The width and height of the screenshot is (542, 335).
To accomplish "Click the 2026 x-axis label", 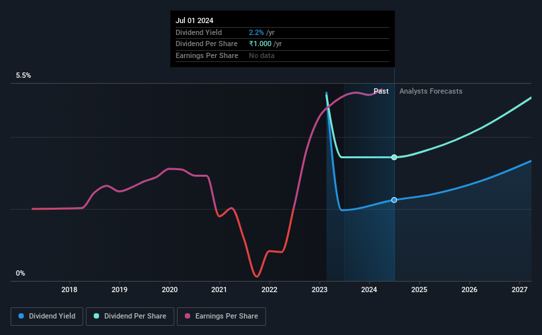I will [x=469, y=289].
